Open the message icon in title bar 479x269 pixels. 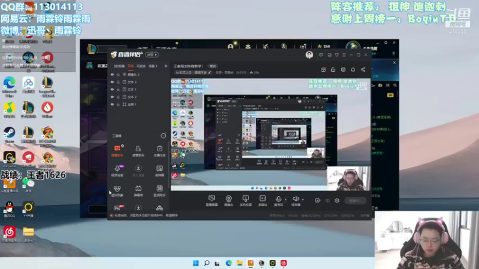pos(321,55)
